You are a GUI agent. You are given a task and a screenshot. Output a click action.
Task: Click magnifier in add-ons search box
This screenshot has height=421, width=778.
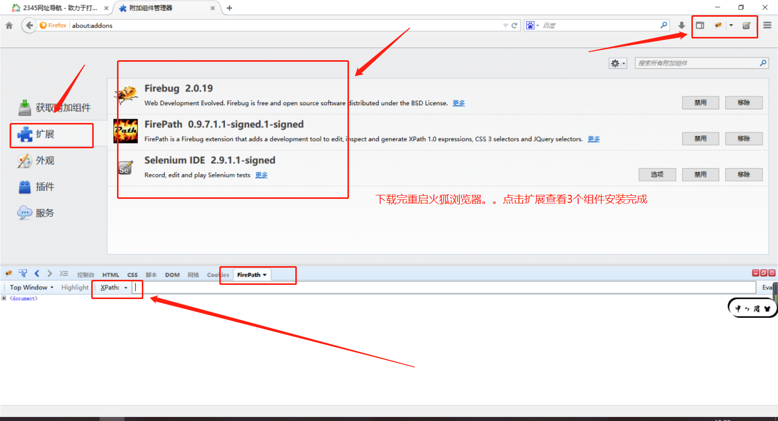tap(763, 63)
